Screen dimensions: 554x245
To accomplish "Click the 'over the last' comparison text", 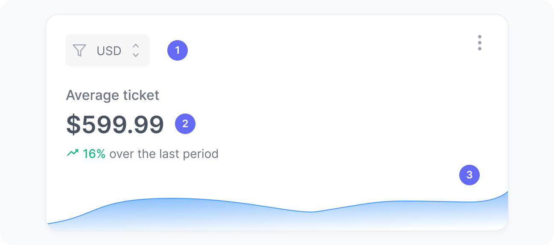I will pyautogui.click(x=145, y=154).
